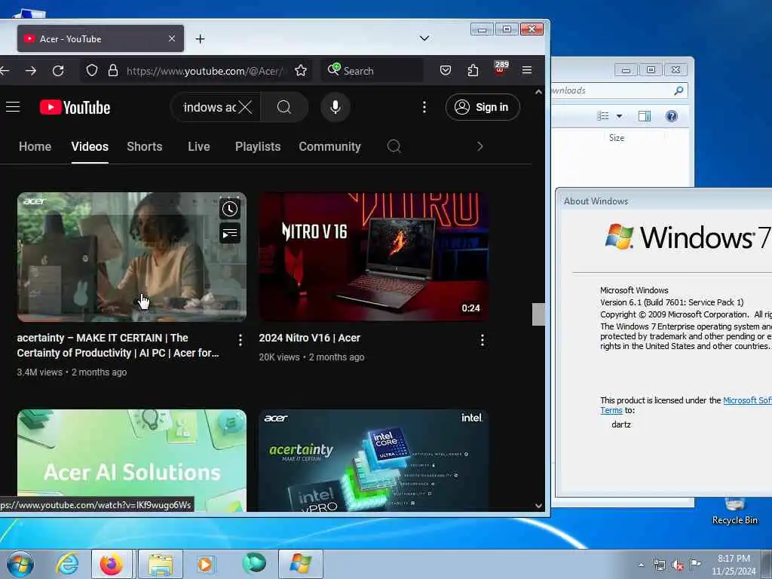Show more channel tabs arrow

(x=479, y=146)
